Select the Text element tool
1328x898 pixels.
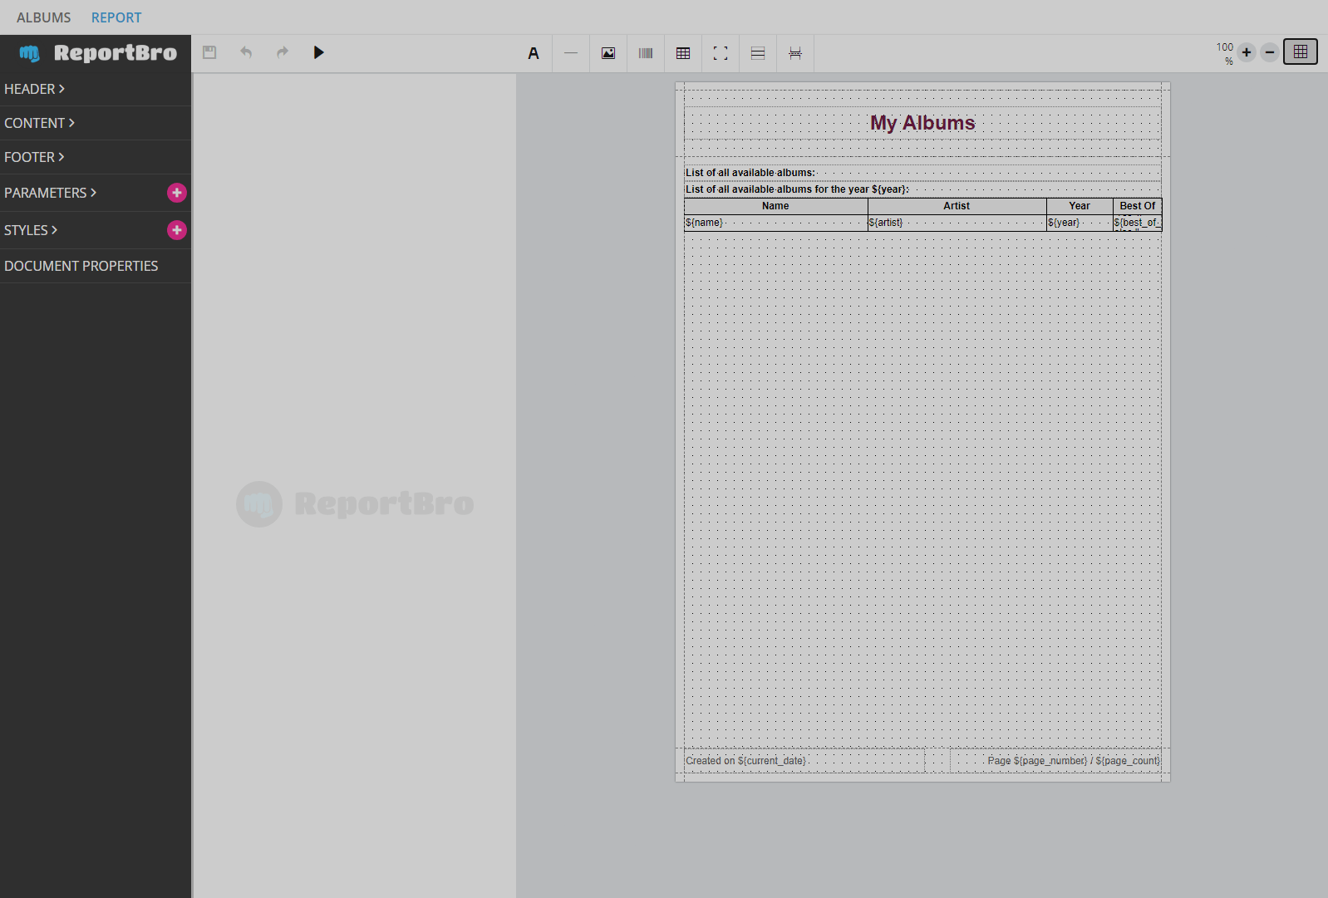pos(534,53)
